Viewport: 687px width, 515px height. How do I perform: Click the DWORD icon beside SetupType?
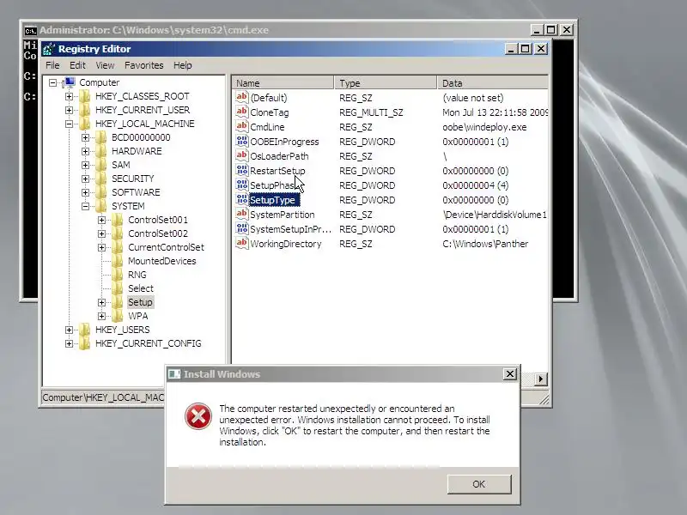click(242, 200)
